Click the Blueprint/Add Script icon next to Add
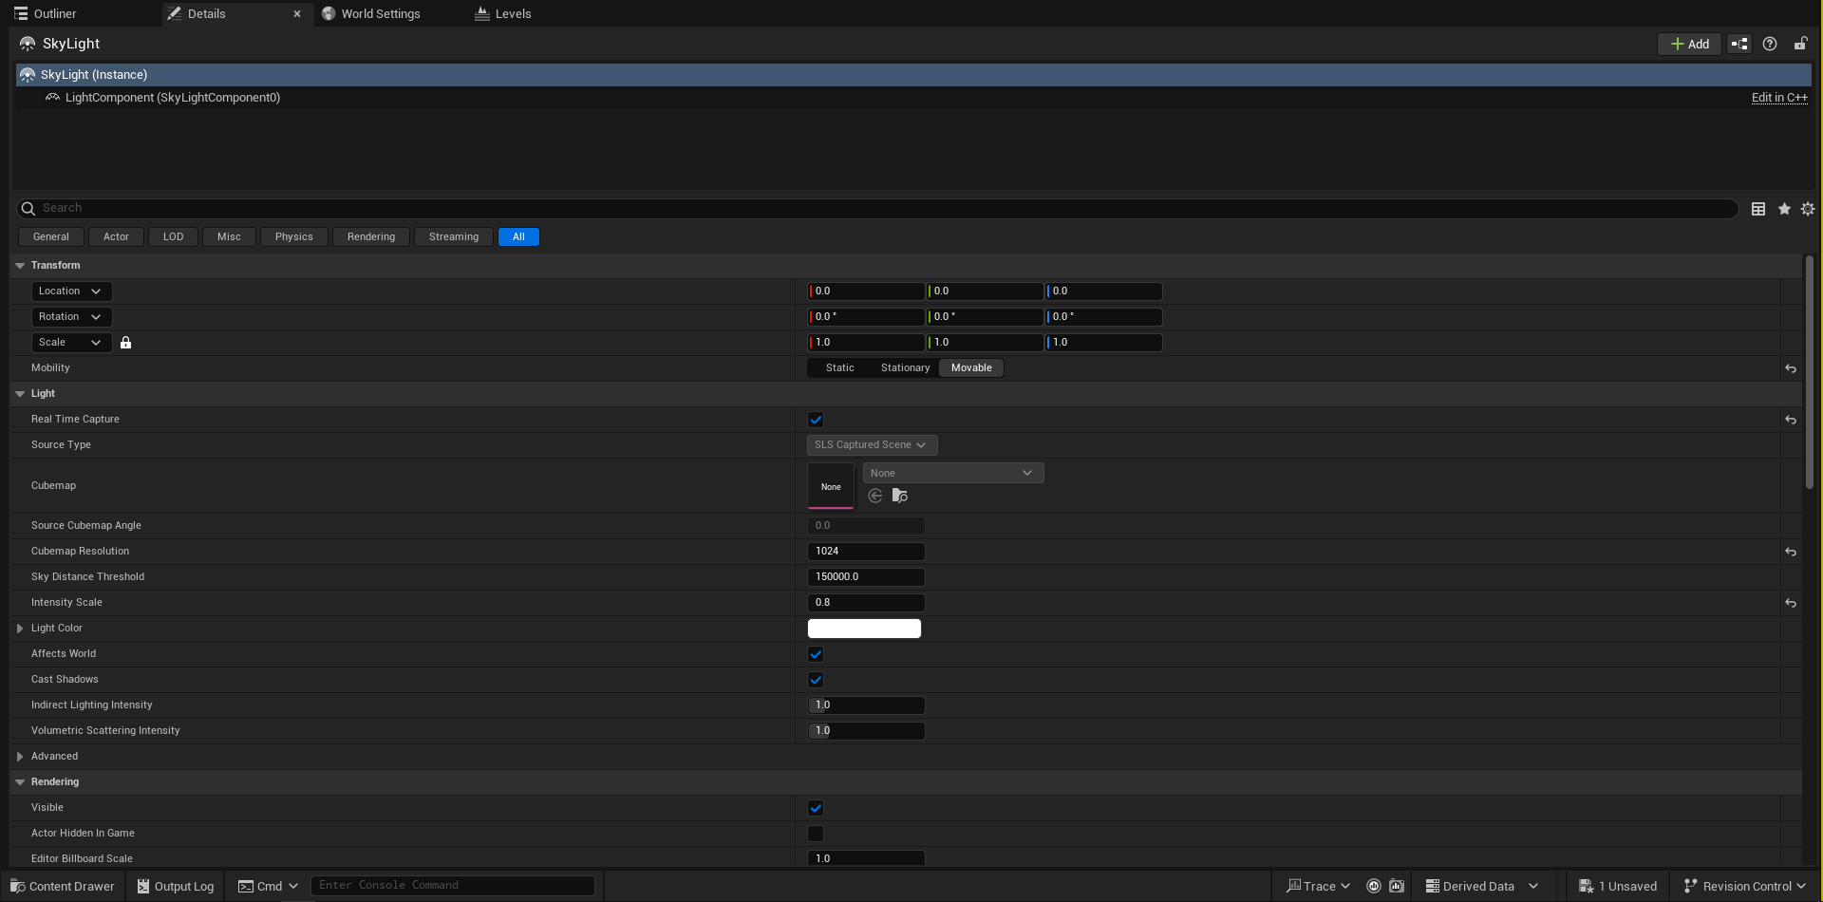The height and width of the screenshot is (902, 1823). [1739, 44]
